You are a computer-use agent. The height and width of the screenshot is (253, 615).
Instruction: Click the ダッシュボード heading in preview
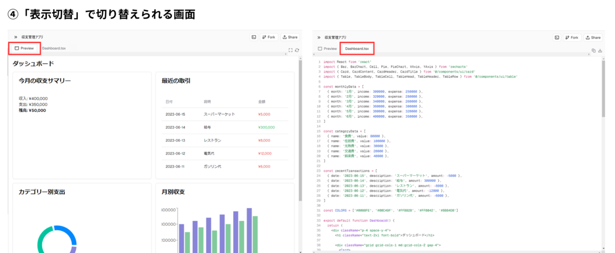33,64
